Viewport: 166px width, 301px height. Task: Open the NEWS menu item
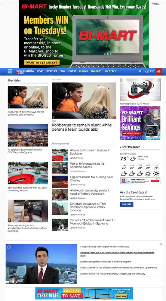tap(40, 71)
